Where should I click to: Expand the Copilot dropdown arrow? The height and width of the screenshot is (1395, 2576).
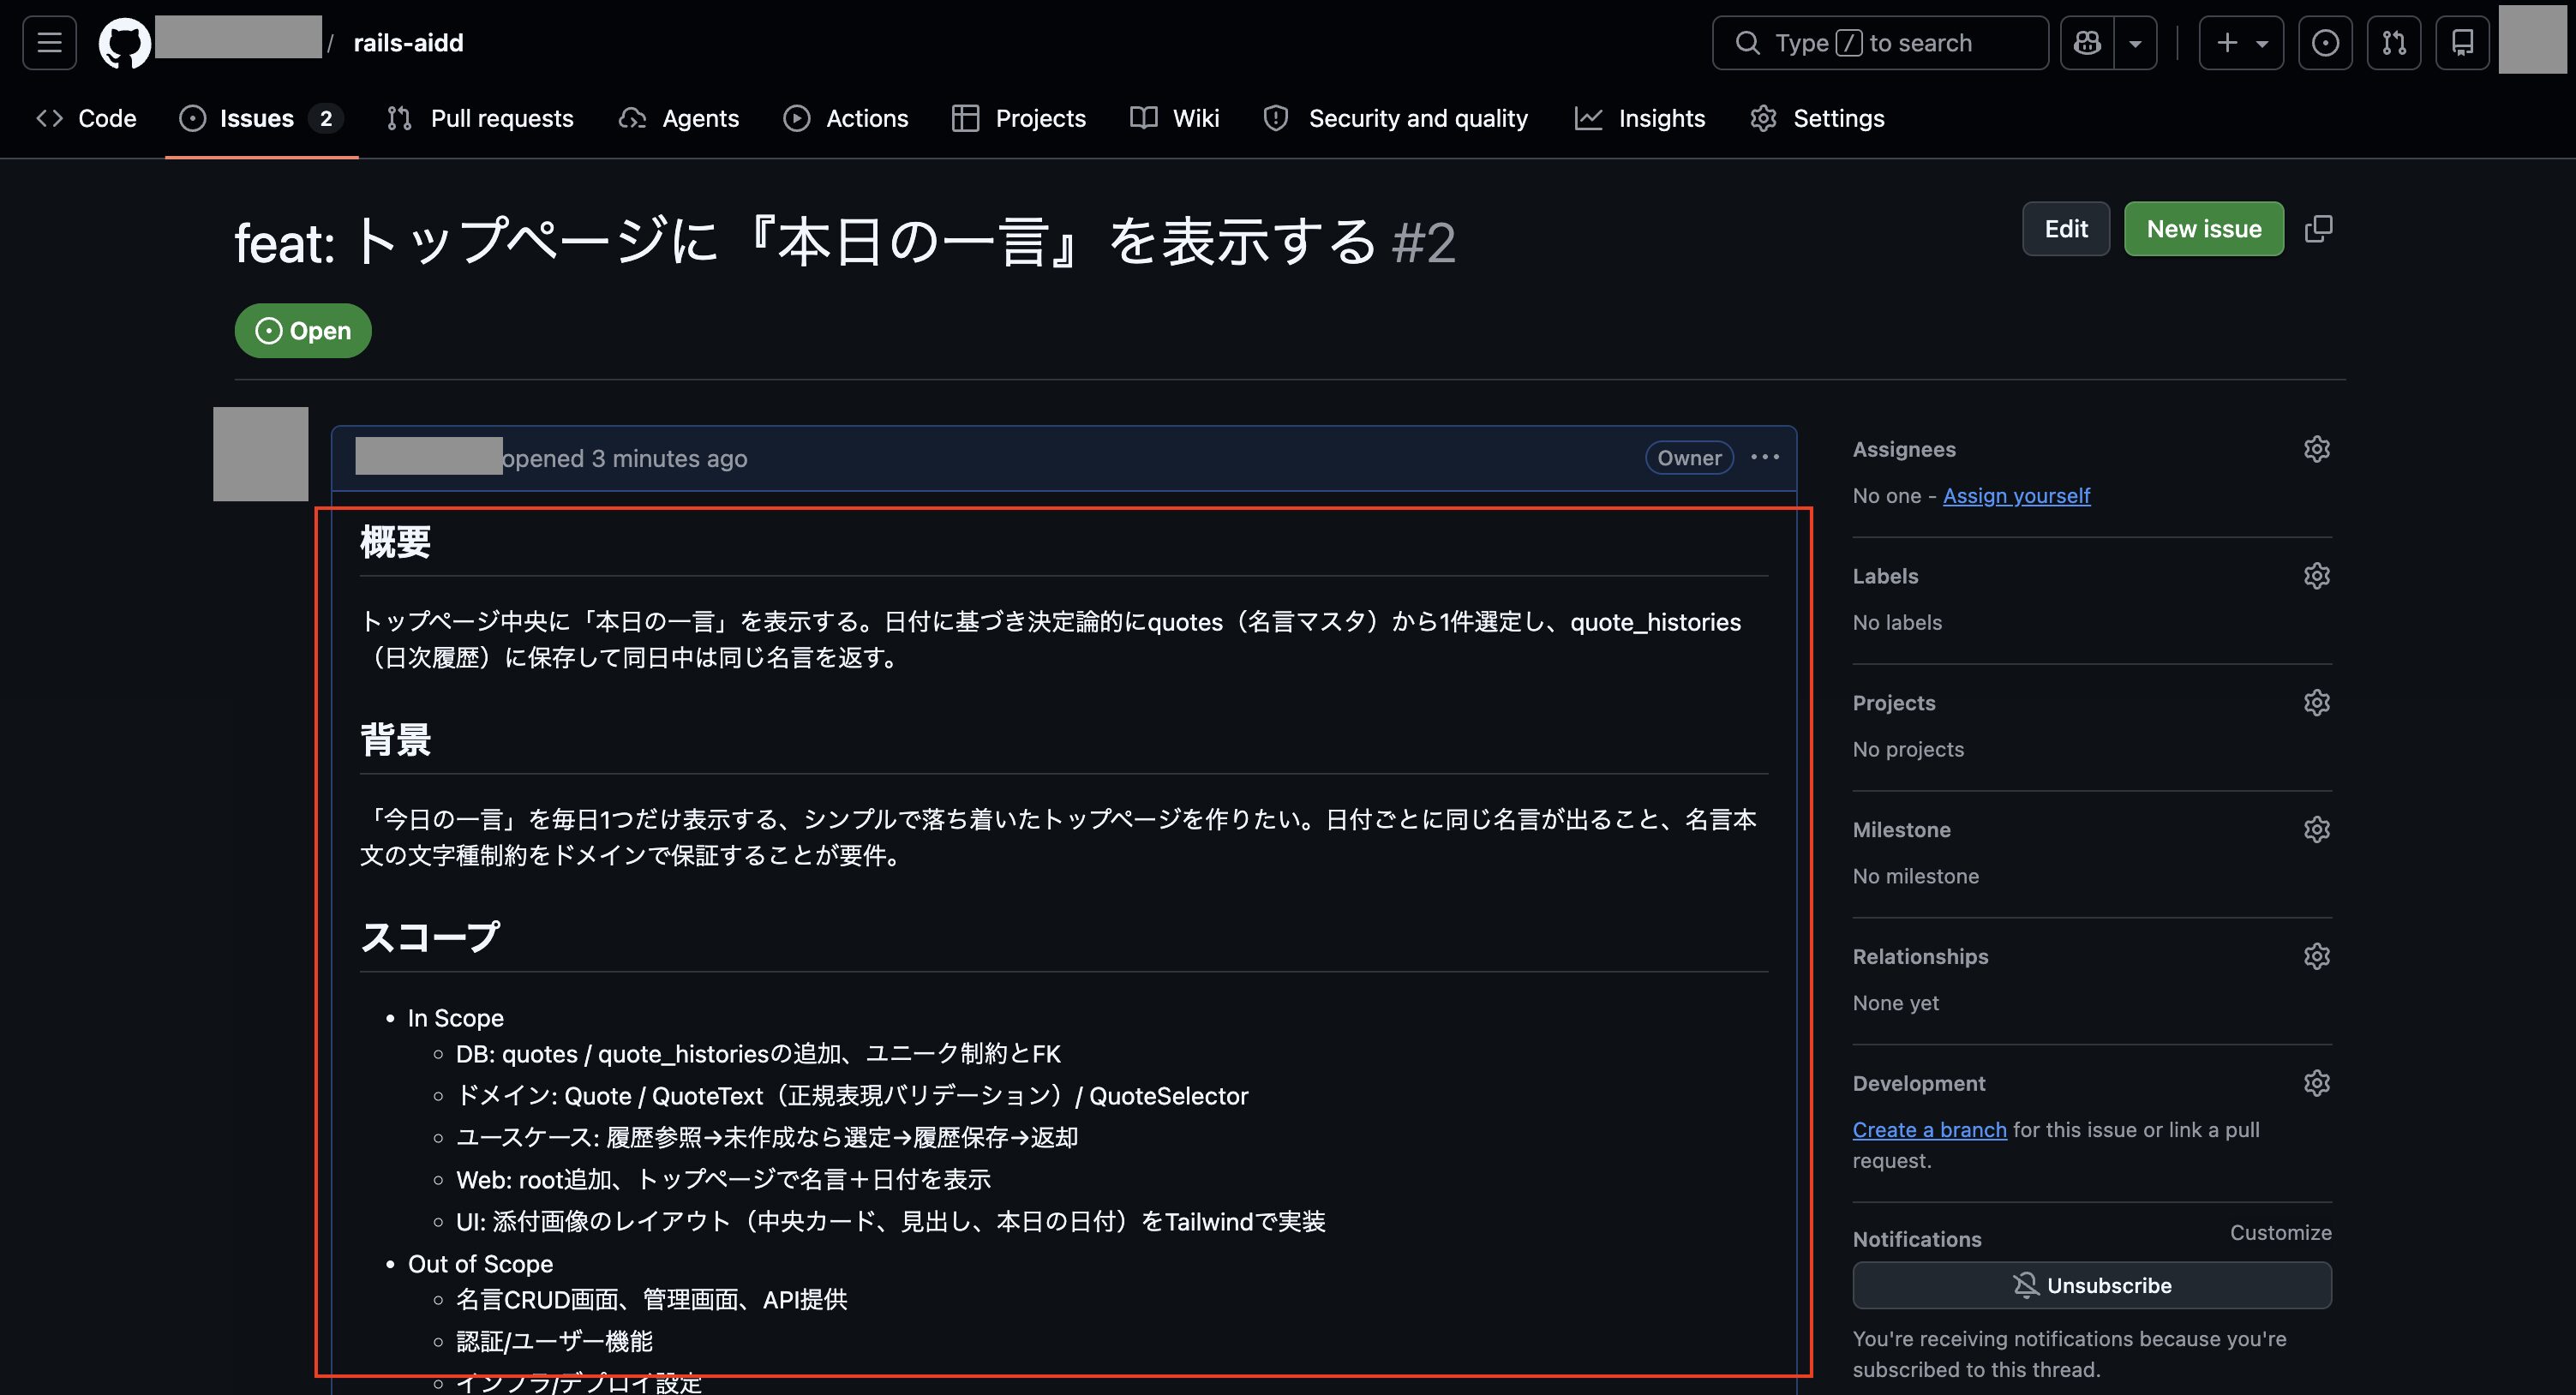click(x=2135, y=43)
